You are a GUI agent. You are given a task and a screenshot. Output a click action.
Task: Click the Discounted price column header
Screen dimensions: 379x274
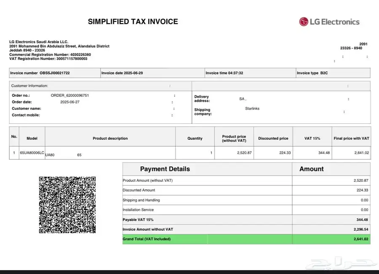pyautogui.click(x=273, y=138)
